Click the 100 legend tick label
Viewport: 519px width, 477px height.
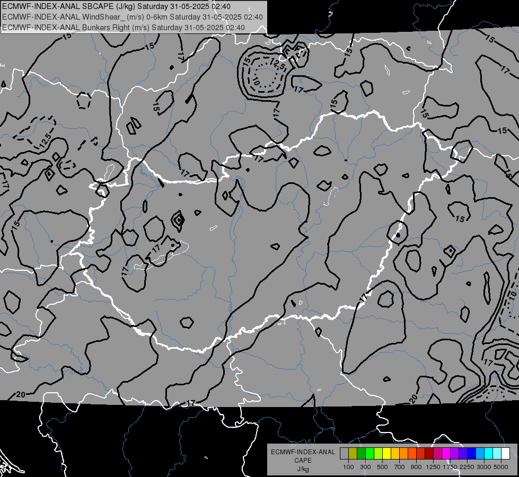point(348,467)
